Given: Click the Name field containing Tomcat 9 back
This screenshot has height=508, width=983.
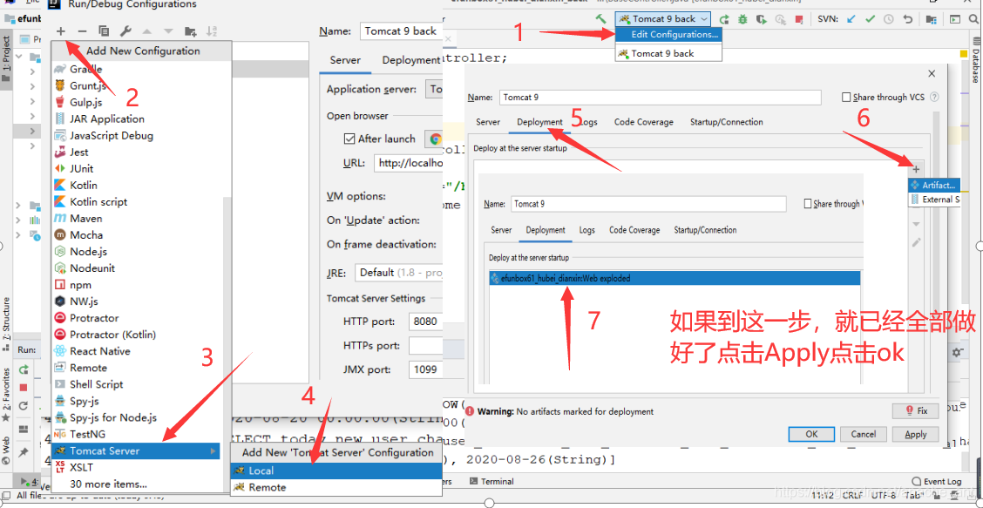Looking at the screenshot, I should (401, 31).
